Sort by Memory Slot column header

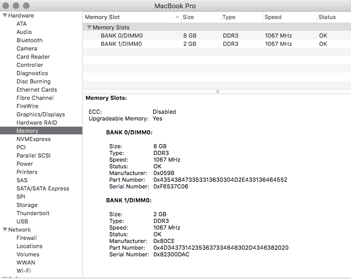pyautogui.click(x=132, y=17)
